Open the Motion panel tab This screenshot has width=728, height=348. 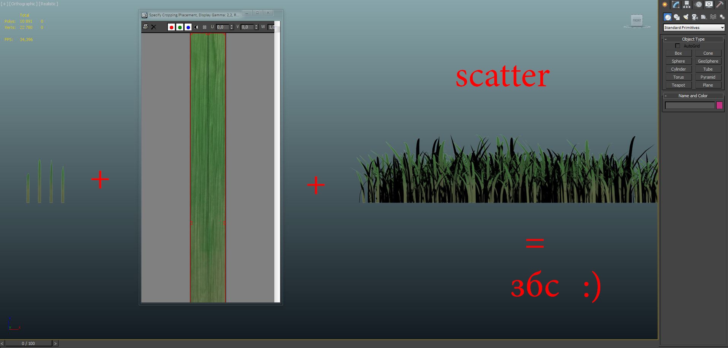tap(698, 5)
